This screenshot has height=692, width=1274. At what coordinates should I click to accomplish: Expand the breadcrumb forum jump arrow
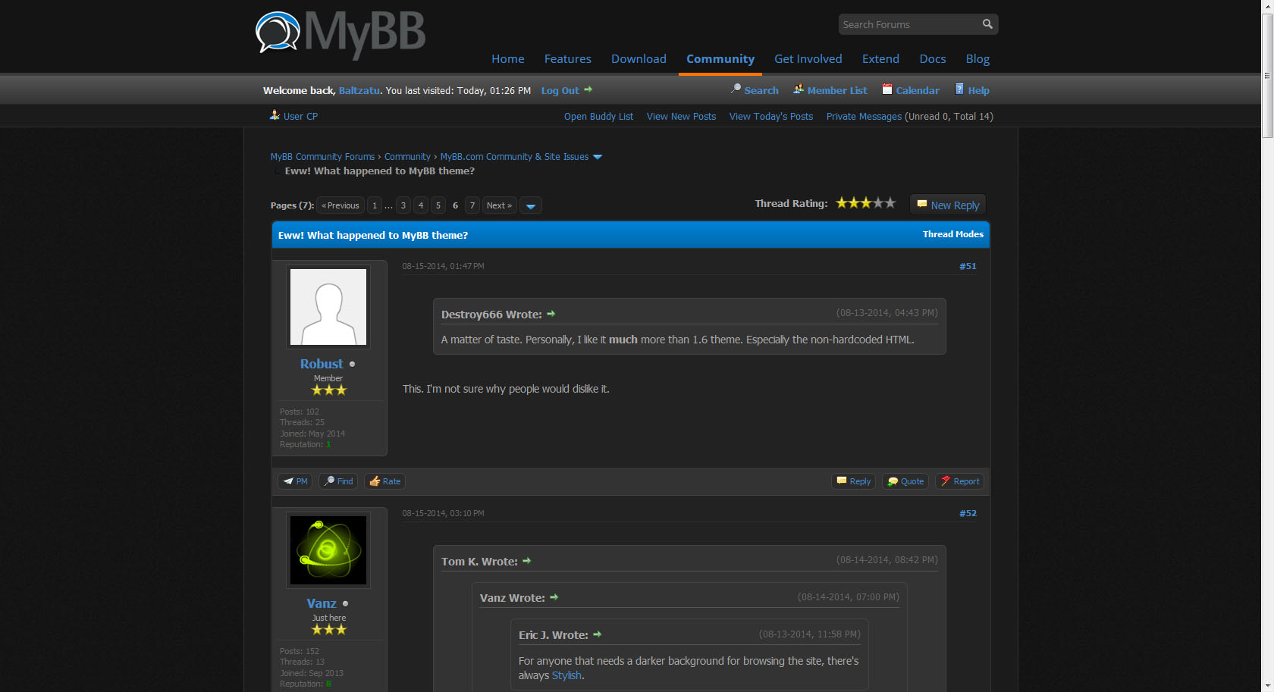598,156
